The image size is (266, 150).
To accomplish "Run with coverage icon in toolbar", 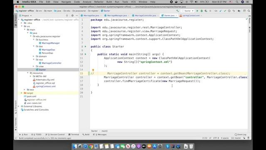I will click(x=206, y=11).
